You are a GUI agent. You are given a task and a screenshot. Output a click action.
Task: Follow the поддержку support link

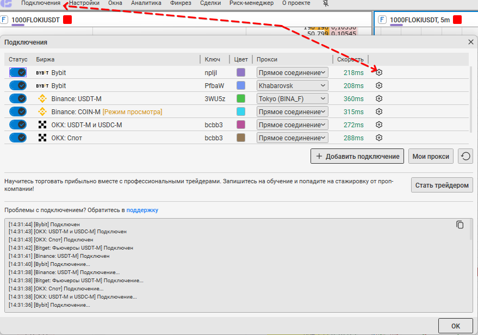coord(142,210)
